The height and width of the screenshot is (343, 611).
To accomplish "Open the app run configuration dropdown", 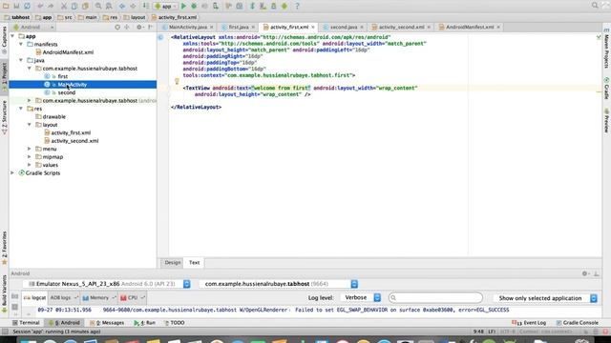I will pos(165,6).
